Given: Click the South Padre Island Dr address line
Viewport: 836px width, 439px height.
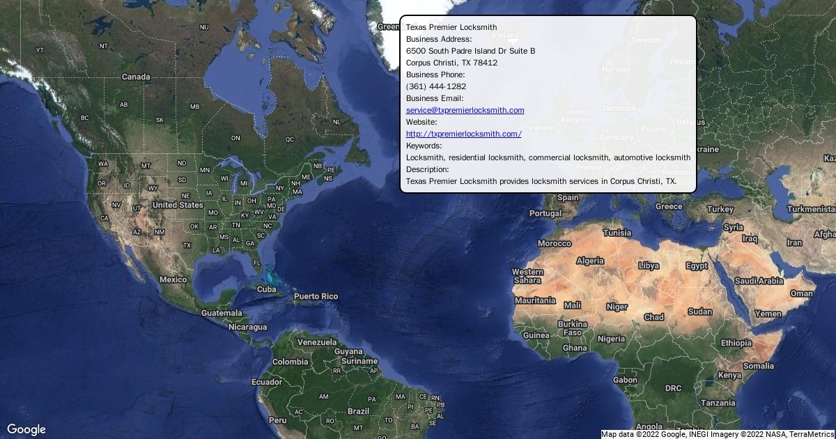Looking at the screenshot, I should pos(470,51).
